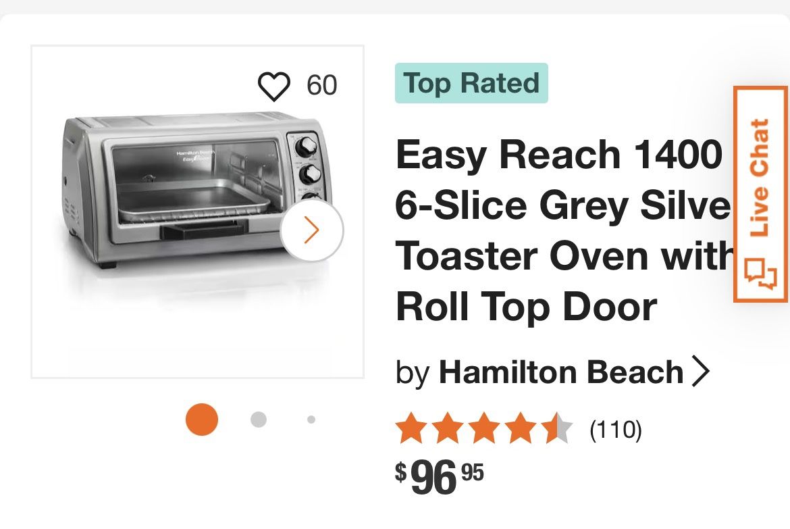790x529 pixels.
Task: Click the half-filled fifth rating star
Action: pos(558,429)
